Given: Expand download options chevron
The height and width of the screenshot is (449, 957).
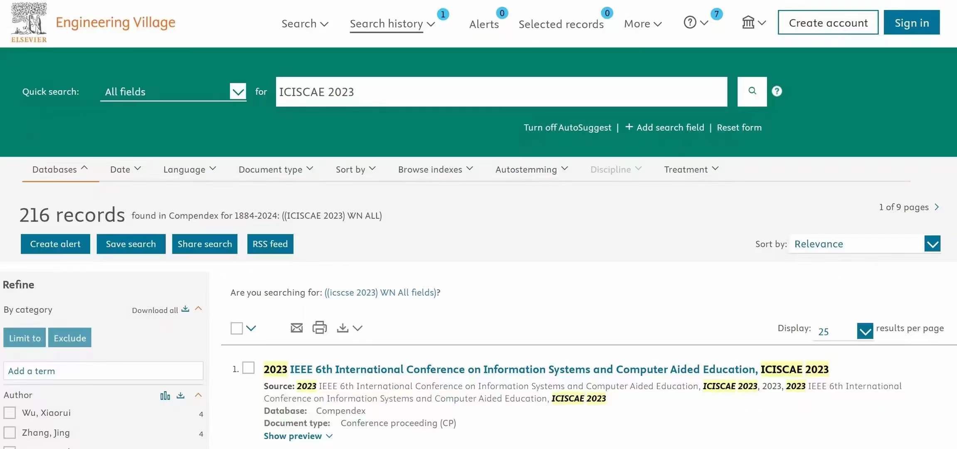Looking at the screenshot, I should tap(358, 328).
